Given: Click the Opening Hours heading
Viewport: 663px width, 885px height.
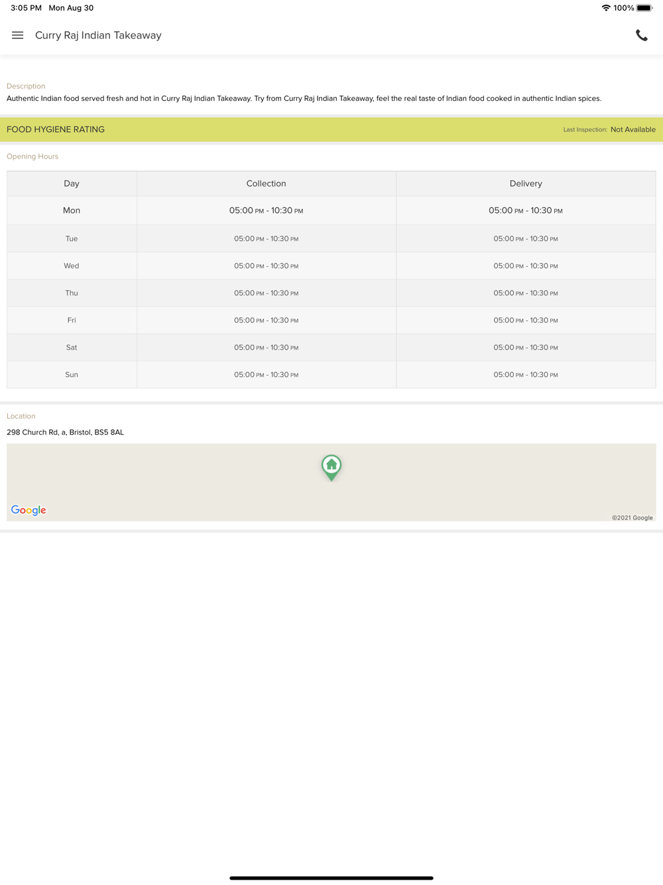Looking at the screenshot, I should (x=32, y=157).
